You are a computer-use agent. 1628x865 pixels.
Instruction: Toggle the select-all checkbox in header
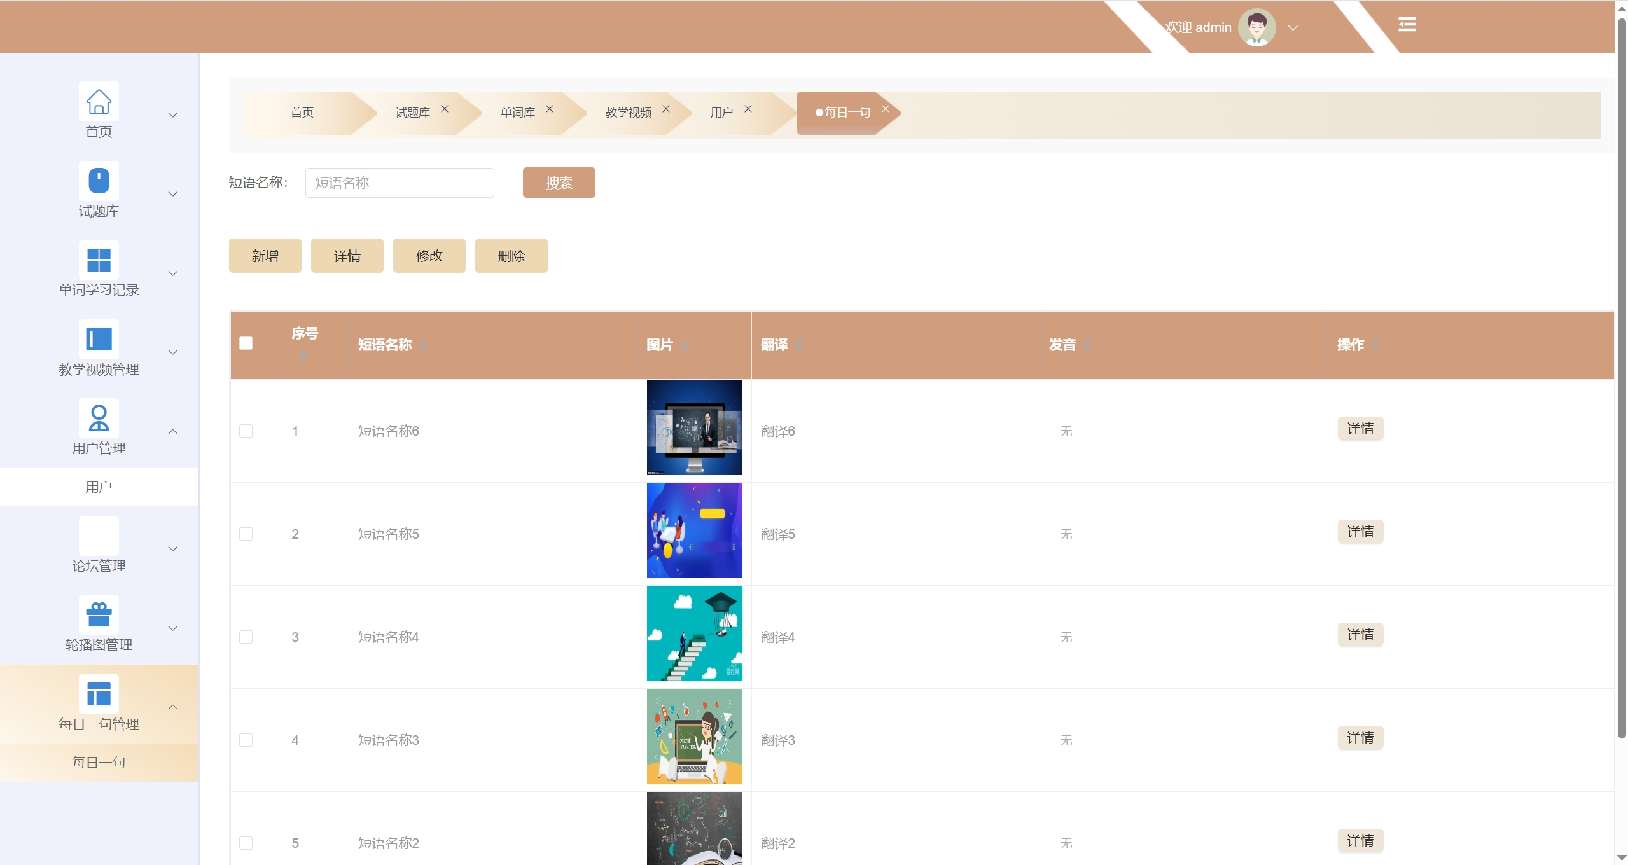(x=246, y=343)
